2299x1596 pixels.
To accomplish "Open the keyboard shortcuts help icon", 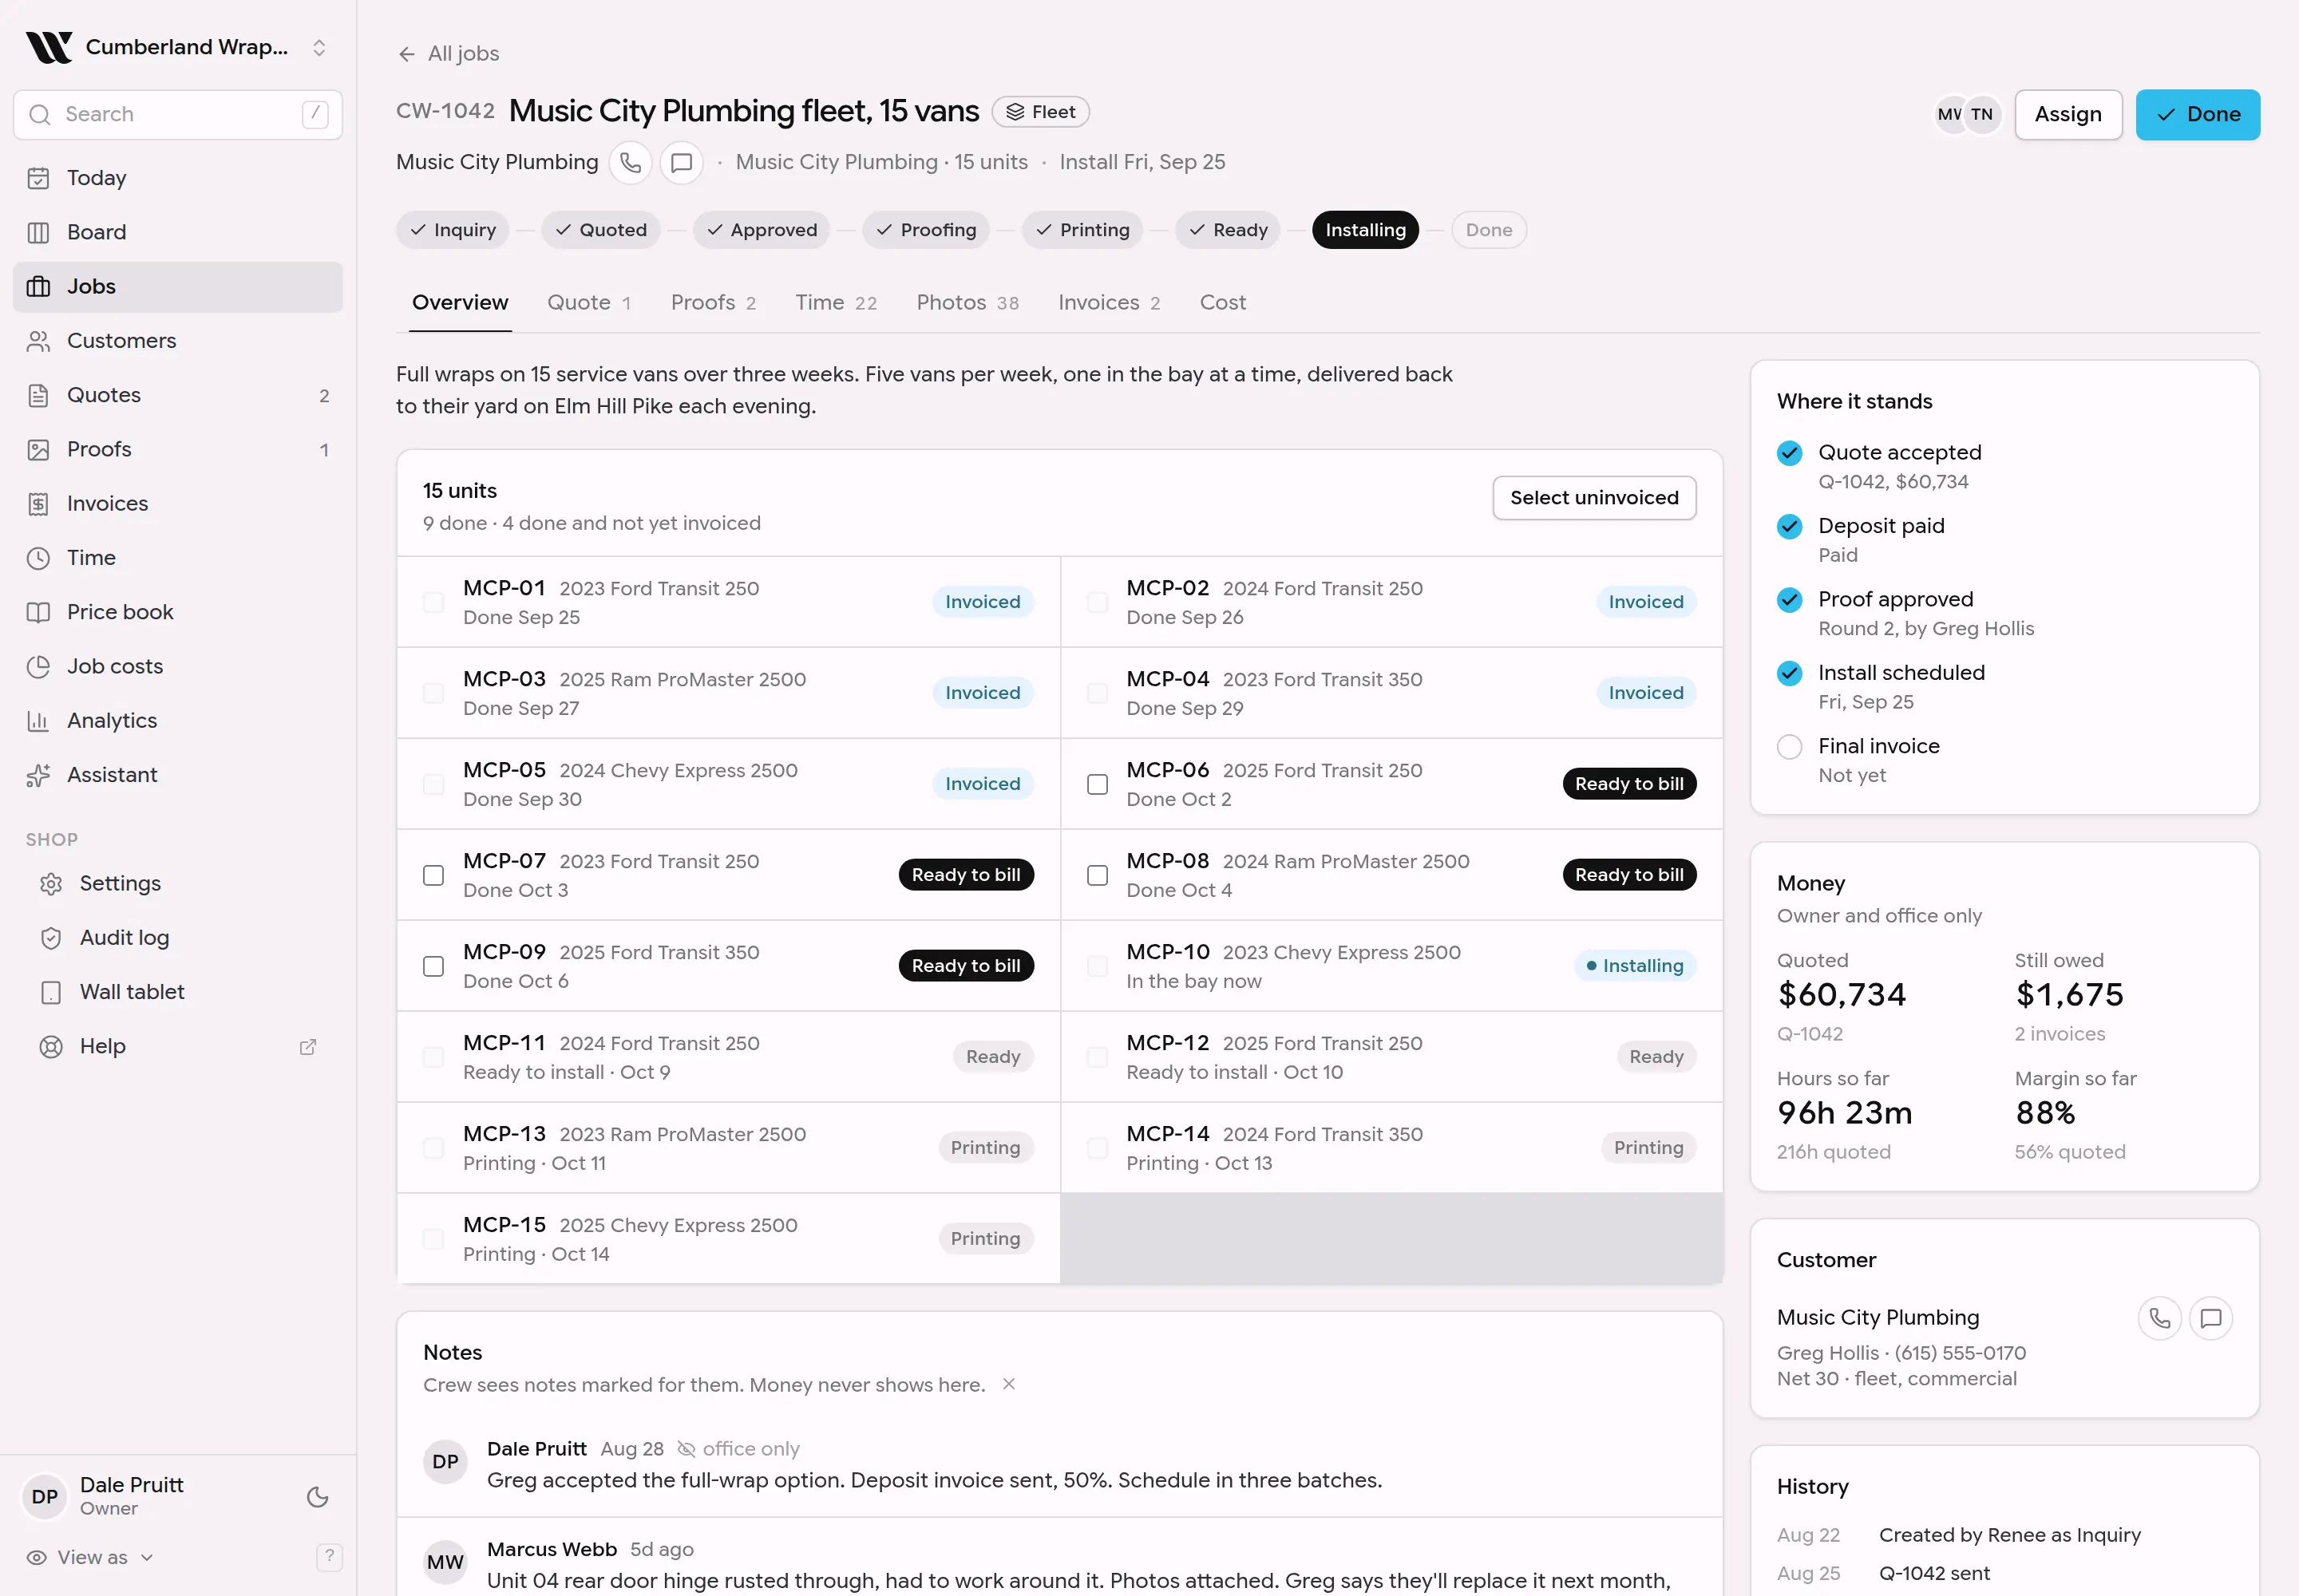I will click(328, 1557).
